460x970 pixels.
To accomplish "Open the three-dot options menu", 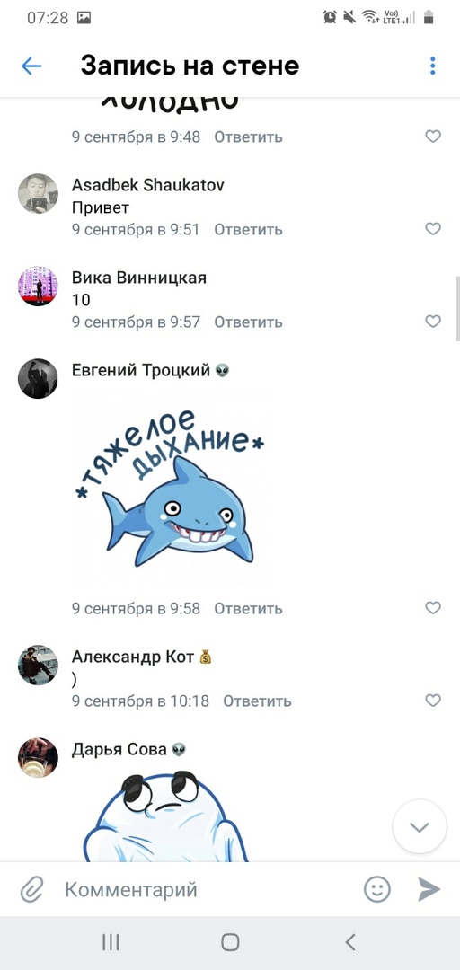I will pyautogui.click(x=433, y=66).
